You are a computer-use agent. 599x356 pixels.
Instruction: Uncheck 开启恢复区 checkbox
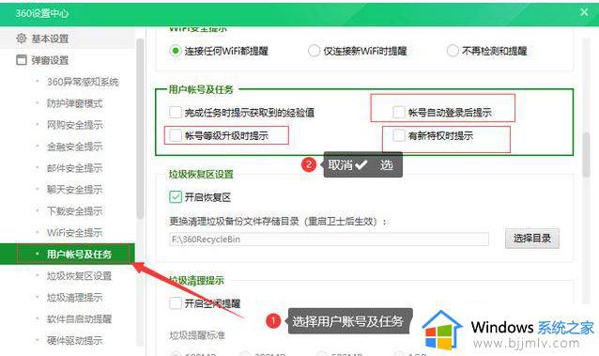click(x=176, y=197)
